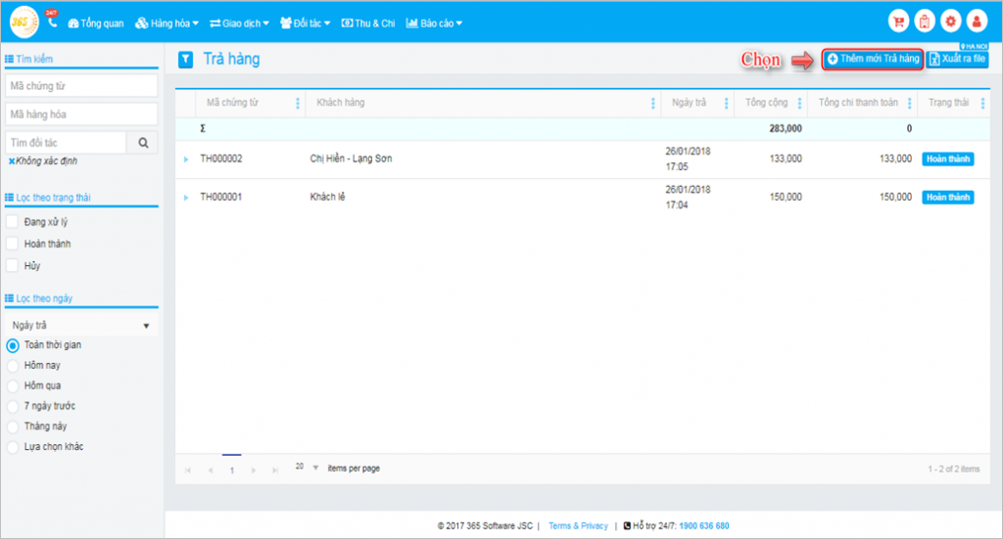
Task: Go to the next page
Action: [x=254, y=470]
